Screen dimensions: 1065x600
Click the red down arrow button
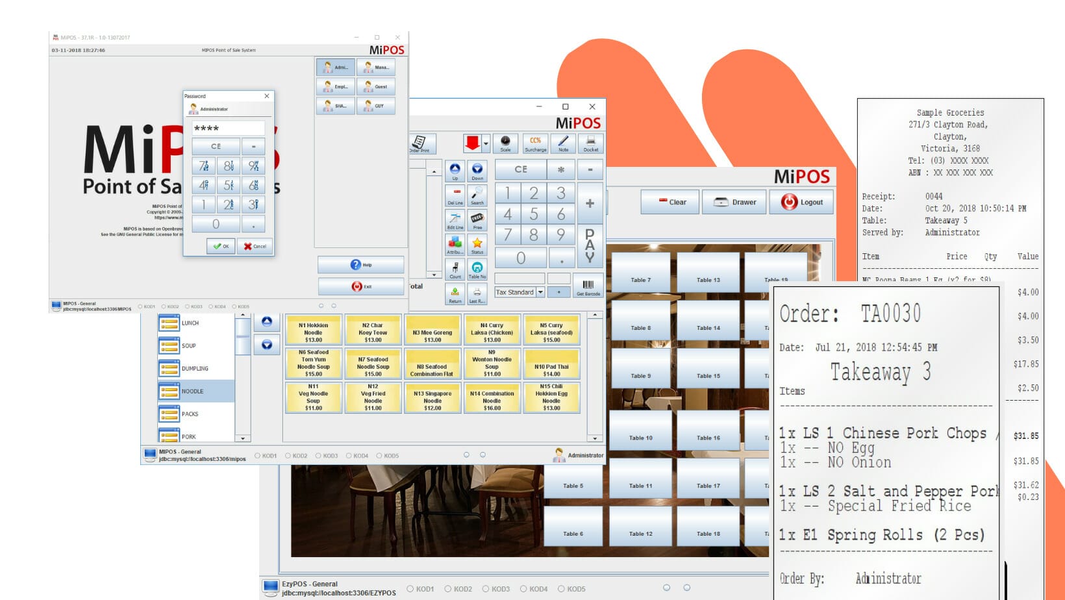pyautogui.click(x=472, y=144)
